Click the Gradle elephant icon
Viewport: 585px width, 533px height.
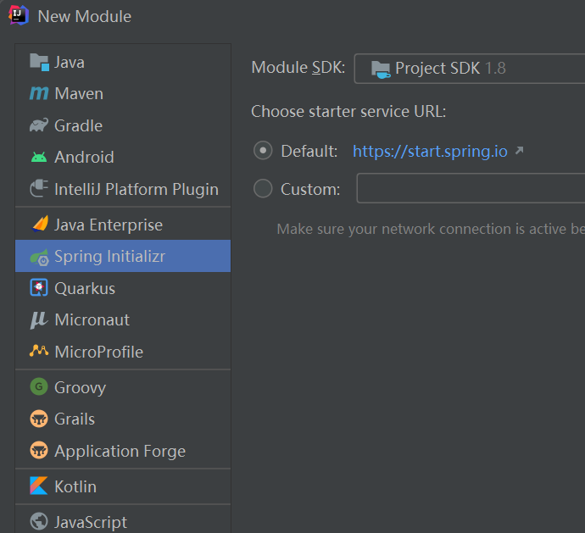pyautogui.click(x=39, y=125)
